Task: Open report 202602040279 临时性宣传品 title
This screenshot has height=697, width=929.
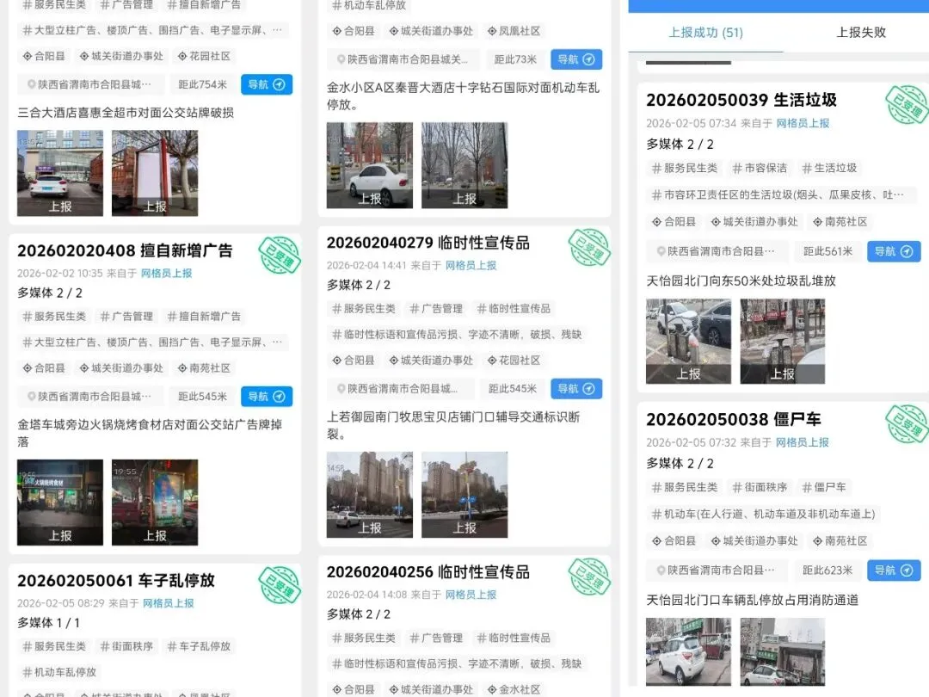Action: click(x=428, y=243)
